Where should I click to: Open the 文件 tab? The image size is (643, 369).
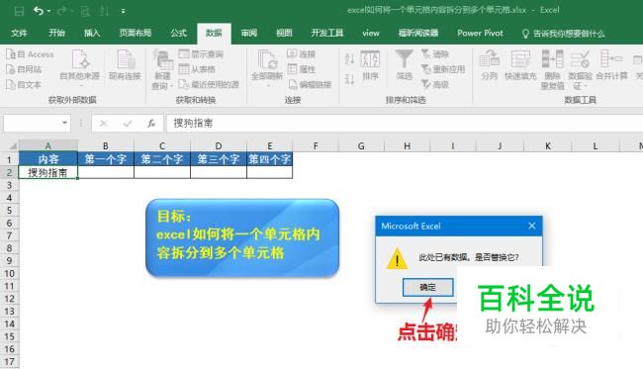pyautogui.click(x=19, y=34)
